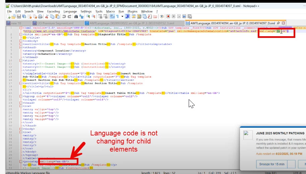Open the Document Map panel icon

pyautogui.click(x=139, y=16)
